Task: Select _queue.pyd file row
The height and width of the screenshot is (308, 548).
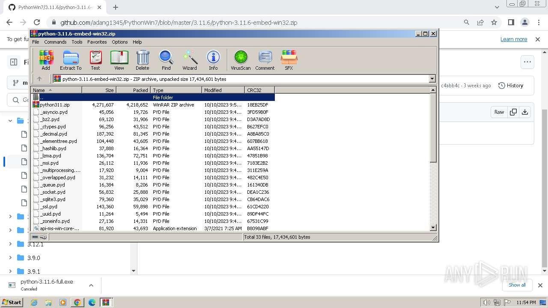Action: [153, 185]
